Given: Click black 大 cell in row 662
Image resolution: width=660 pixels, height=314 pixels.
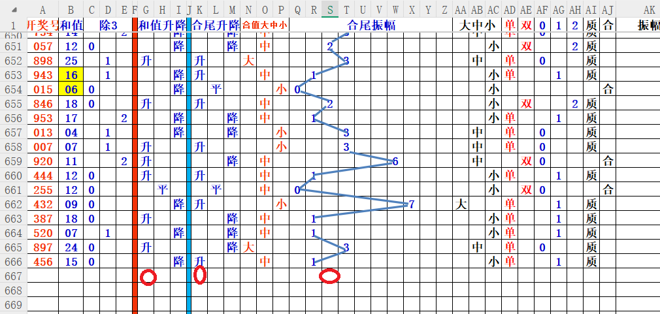Looking at the screenshot, I should coord(461,204).
